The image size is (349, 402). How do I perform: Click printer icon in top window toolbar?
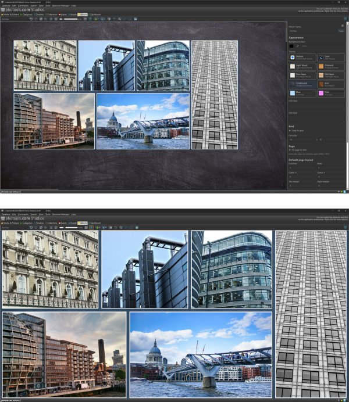pos(135,19)
